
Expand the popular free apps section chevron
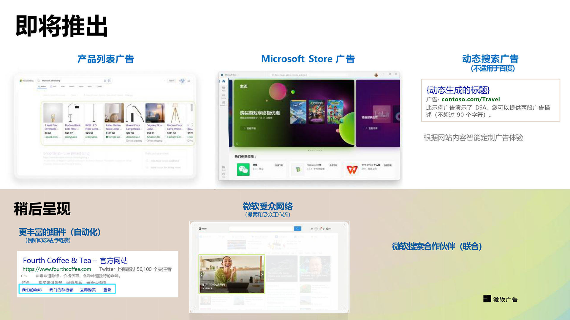[256, 157]
